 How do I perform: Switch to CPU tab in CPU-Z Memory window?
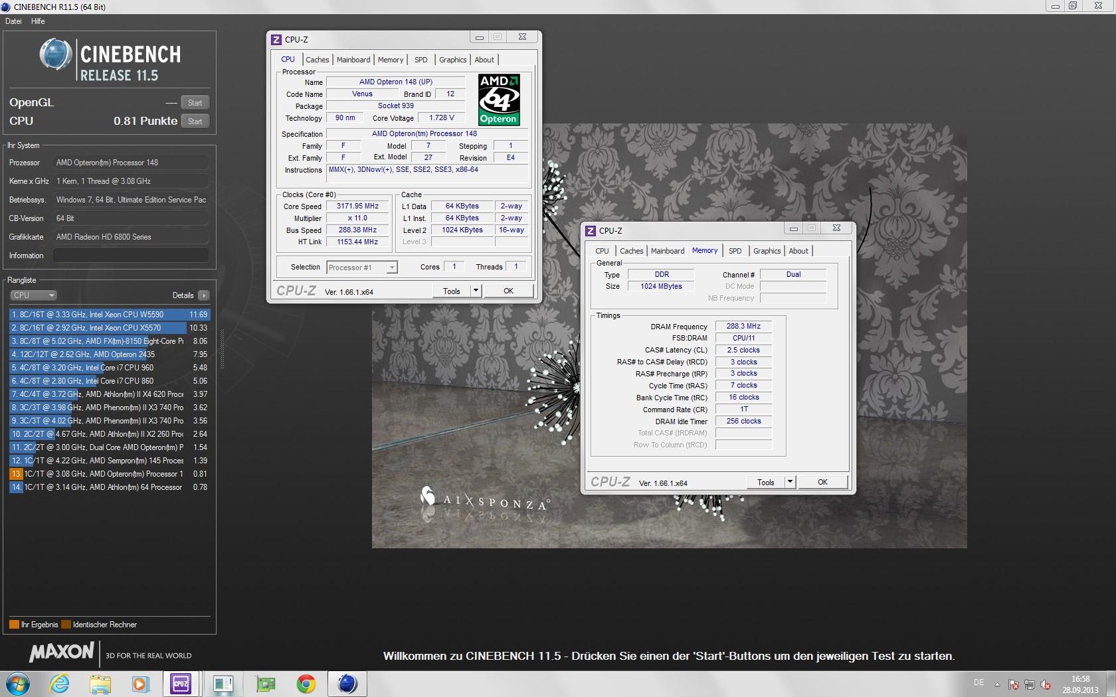click(x=602, y=251)
